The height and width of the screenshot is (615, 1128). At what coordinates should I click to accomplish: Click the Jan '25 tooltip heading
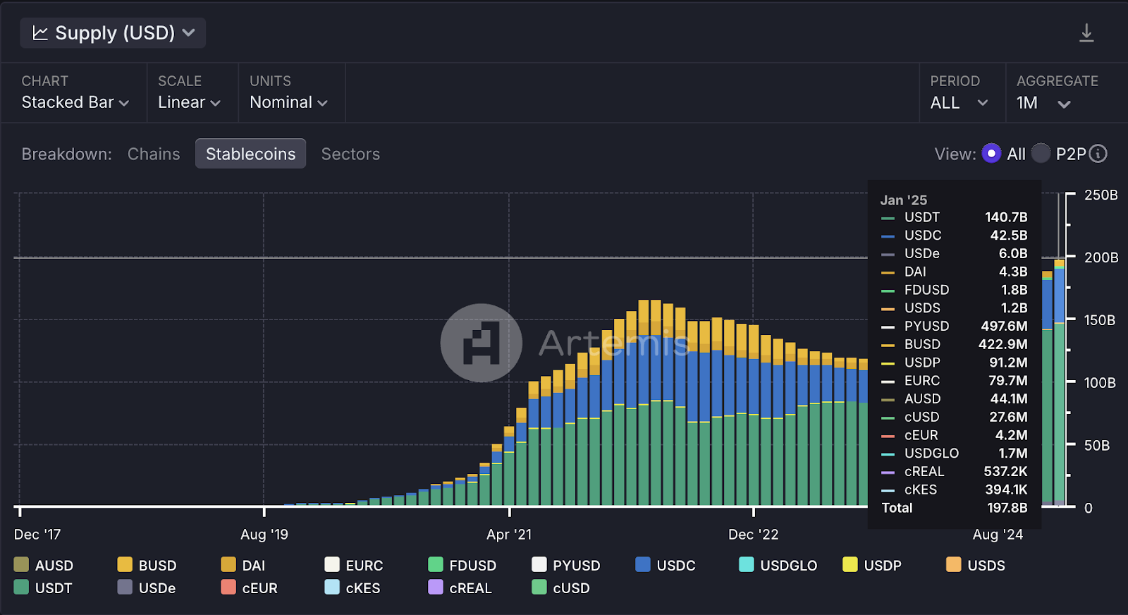904,200
